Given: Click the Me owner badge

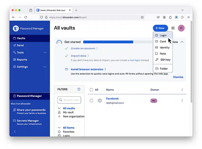Looking at the screenshot, I should pos(154,101).
